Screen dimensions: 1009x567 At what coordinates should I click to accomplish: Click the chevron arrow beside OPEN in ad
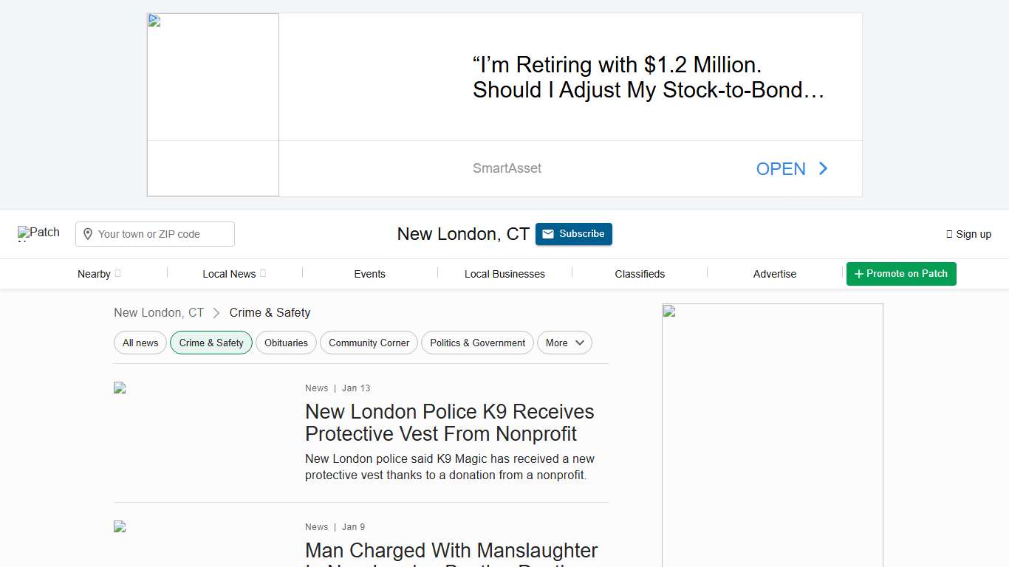coord(824,169)
